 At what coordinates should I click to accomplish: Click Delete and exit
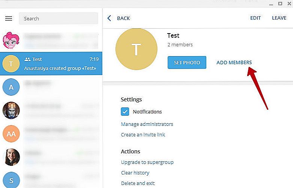pyautogui.click(x=137, y=183)
